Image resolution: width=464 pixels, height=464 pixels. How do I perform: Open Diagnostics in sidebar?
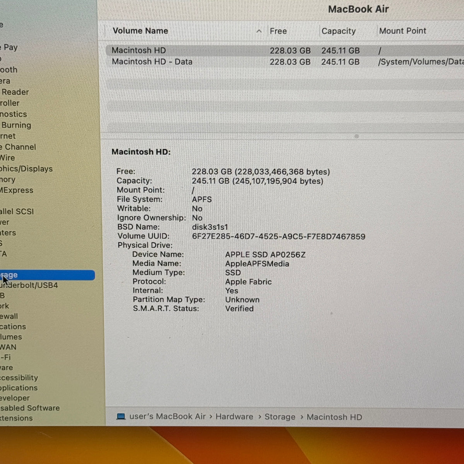click(14, 114)
